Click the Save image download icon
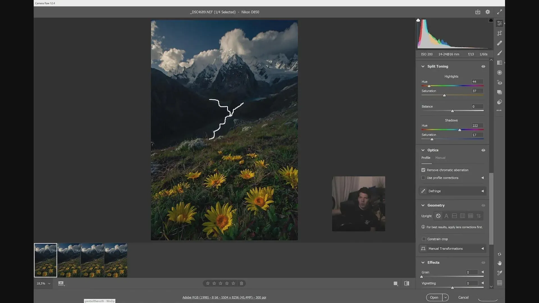Image resolution: width=539 pixels, height=303 pixels. coord(478,12)
